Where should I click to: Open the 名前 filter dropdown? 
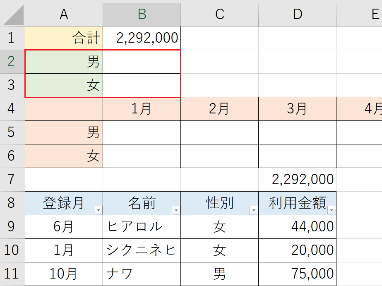pyautogui.click(x=176, y=210)
